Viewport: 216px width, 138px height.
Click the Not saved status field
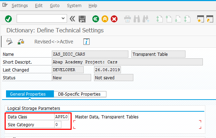pos(113,78)
